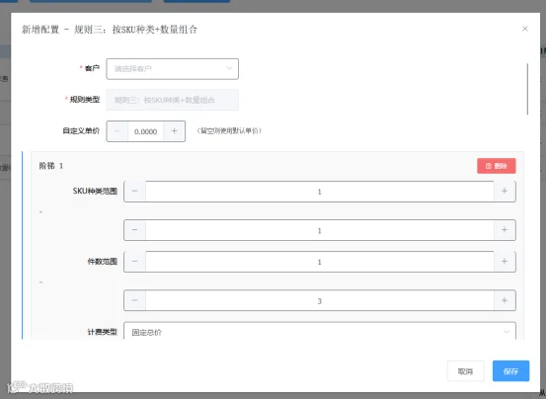
Task: Decrease 件数范围 minimum with minus icon
Action: (x=135, y=262)
